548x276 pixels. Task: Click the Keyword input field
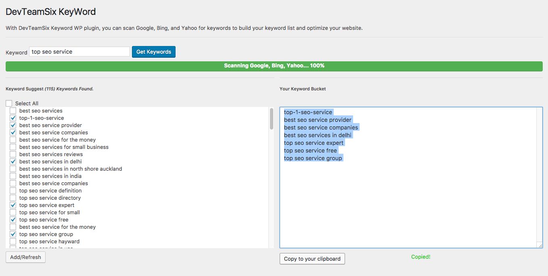79,52
